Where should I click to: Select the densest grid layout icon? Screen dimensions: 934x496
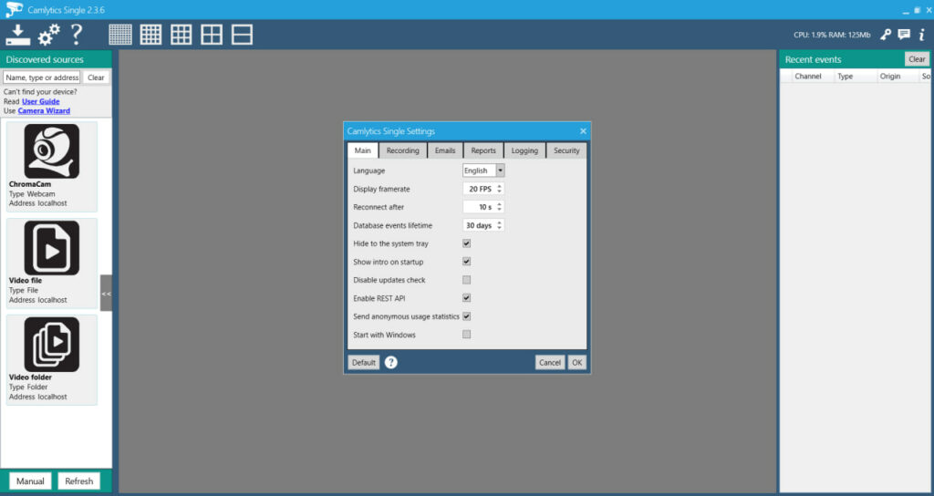point(120,35)
